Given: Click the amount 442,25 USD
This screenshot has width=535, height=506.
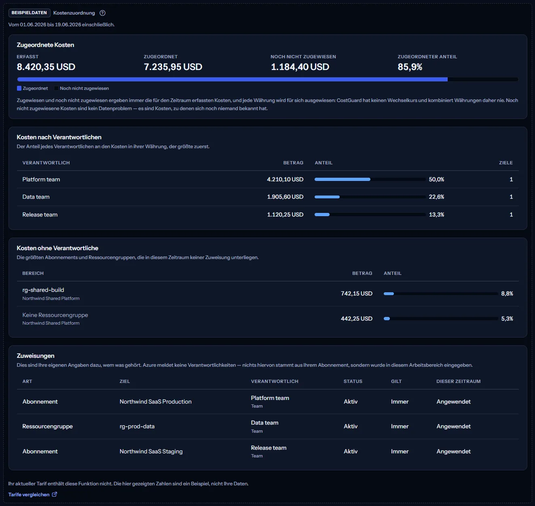Looking at the screenshot, I should (357, 319).
